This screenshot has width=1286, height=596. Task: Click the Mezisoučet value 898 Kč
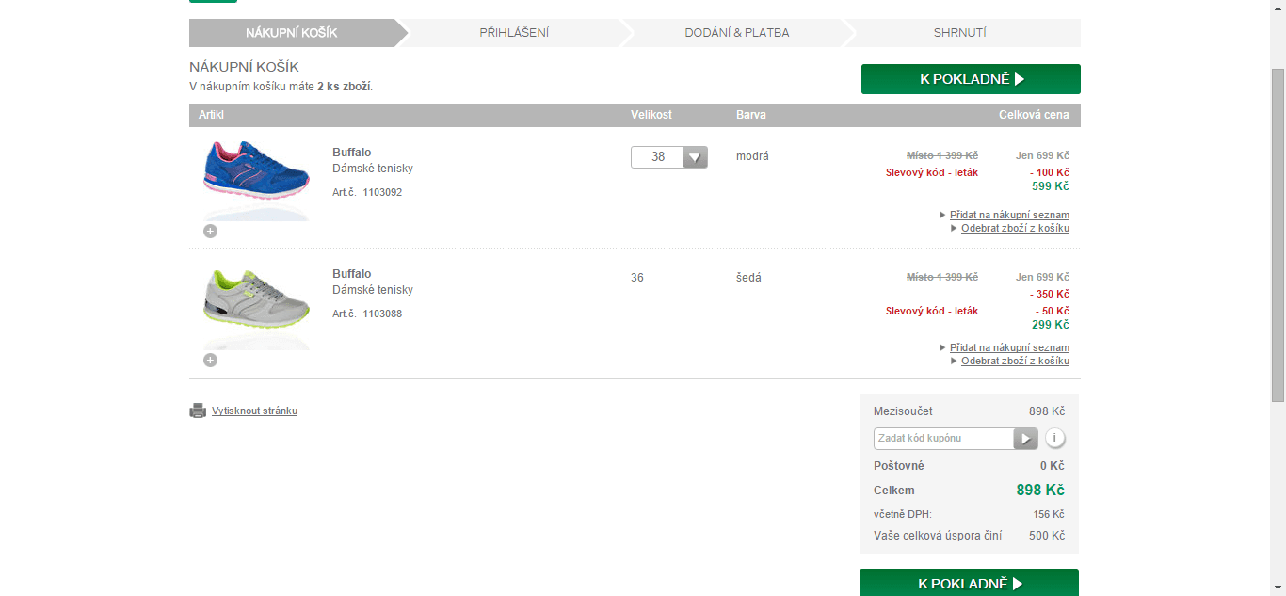[1047, 411]
